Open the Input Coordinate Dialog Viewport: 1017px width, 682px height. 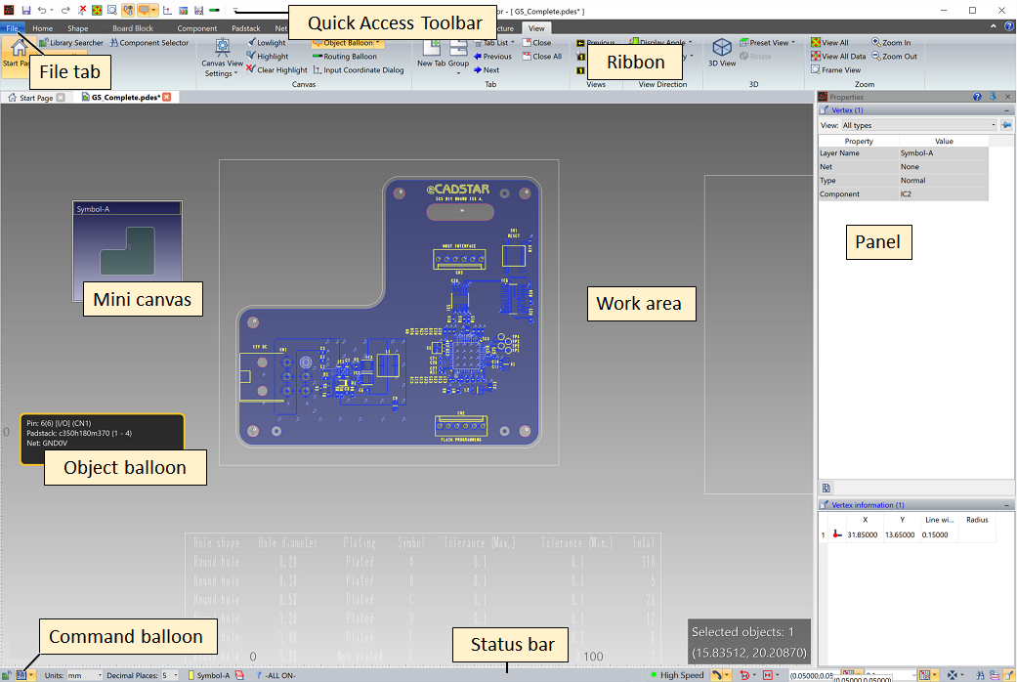(x=358, y=70)
